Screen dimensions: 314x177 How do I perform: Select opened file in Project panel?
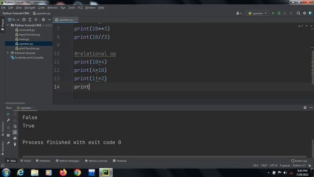point(24,20)
